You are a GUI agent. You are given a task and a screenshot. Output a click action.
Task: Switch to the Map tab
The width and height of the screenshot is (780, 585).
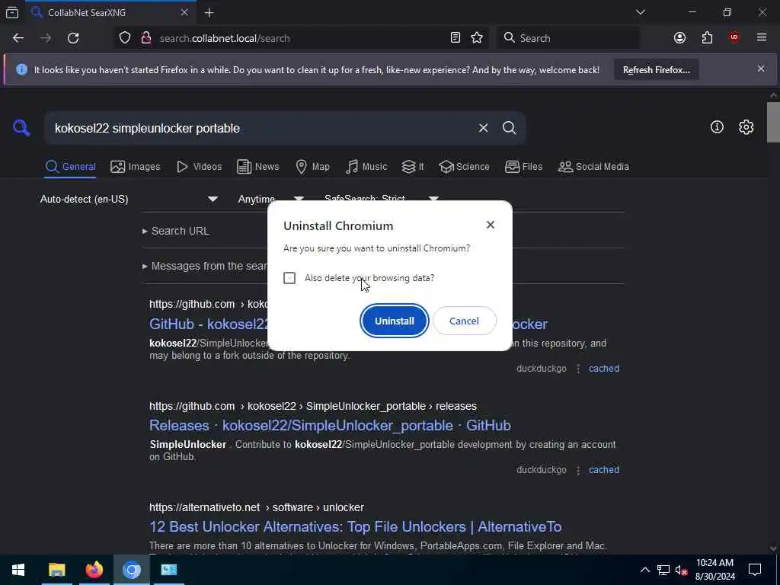point(313,167)
